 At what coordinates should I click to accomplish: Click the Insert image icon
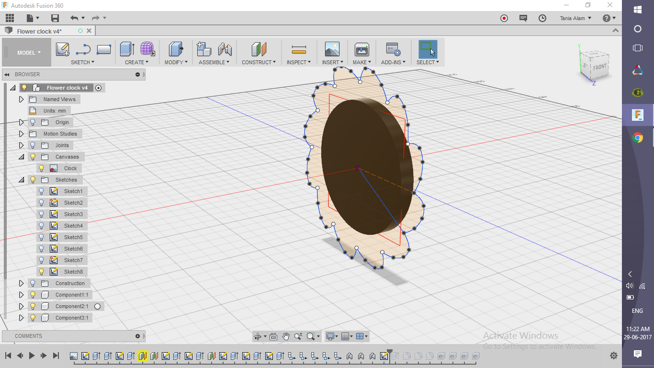tap(332, 49)
